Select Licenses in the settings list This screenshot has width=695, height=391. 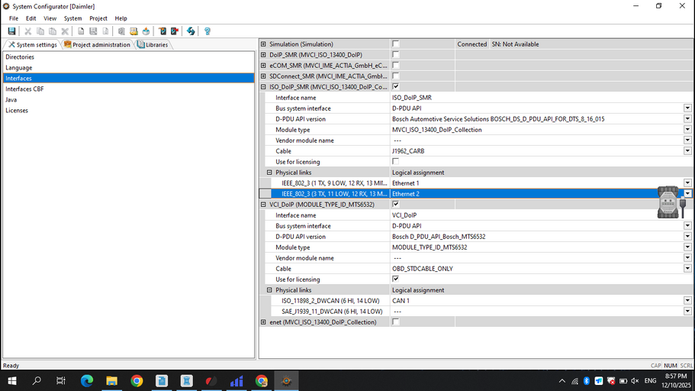click(128, 110)
